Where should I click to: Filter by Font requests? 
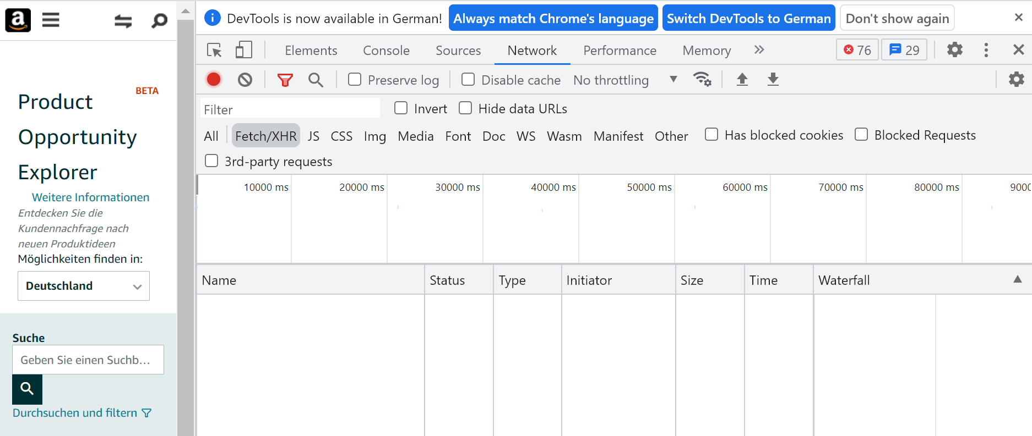pyautogui.click(x=458, y=136)
